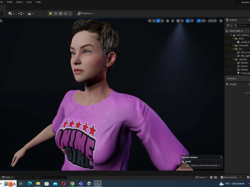This screenshot has width=250, height=187.
Task: Click the Stop simulation square button
Action: [x=60, y=14]
